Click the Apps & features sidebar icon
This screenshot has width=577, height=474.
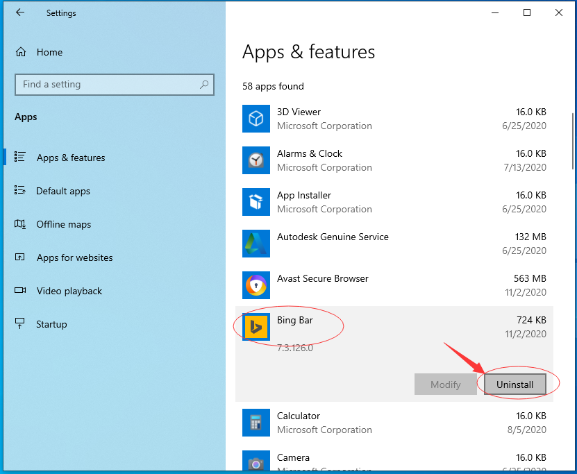point(19,157)
